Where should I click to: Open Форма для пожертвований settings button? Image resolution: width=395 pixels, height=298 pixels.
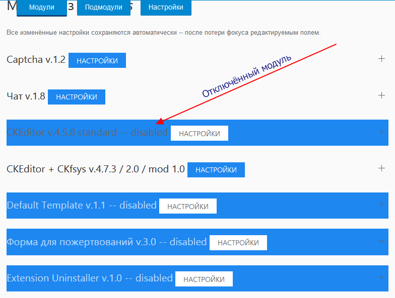point(238,243)
